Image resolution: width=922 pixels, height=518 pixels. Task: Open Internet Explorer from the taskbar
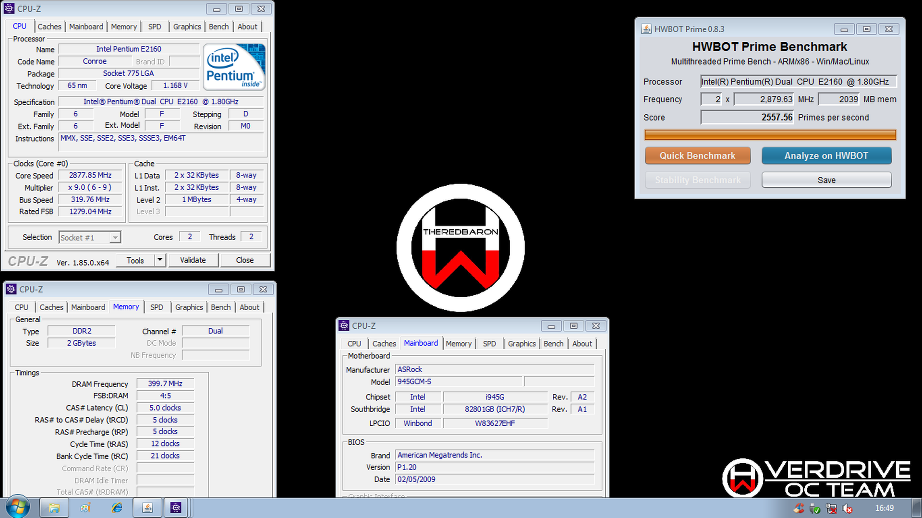117,508
